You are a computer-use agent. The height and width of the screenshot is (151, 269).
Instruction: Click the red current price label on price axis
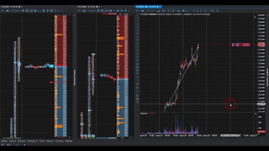coord(261,45)
